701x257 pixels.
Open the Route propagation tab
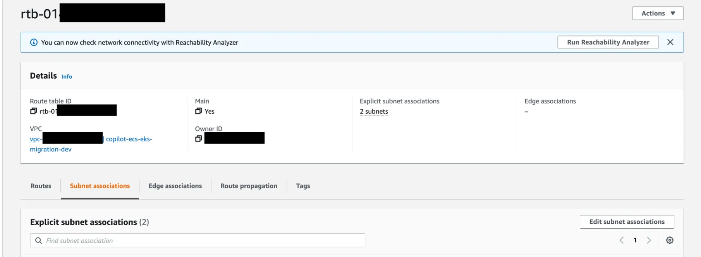pos(249,186)
